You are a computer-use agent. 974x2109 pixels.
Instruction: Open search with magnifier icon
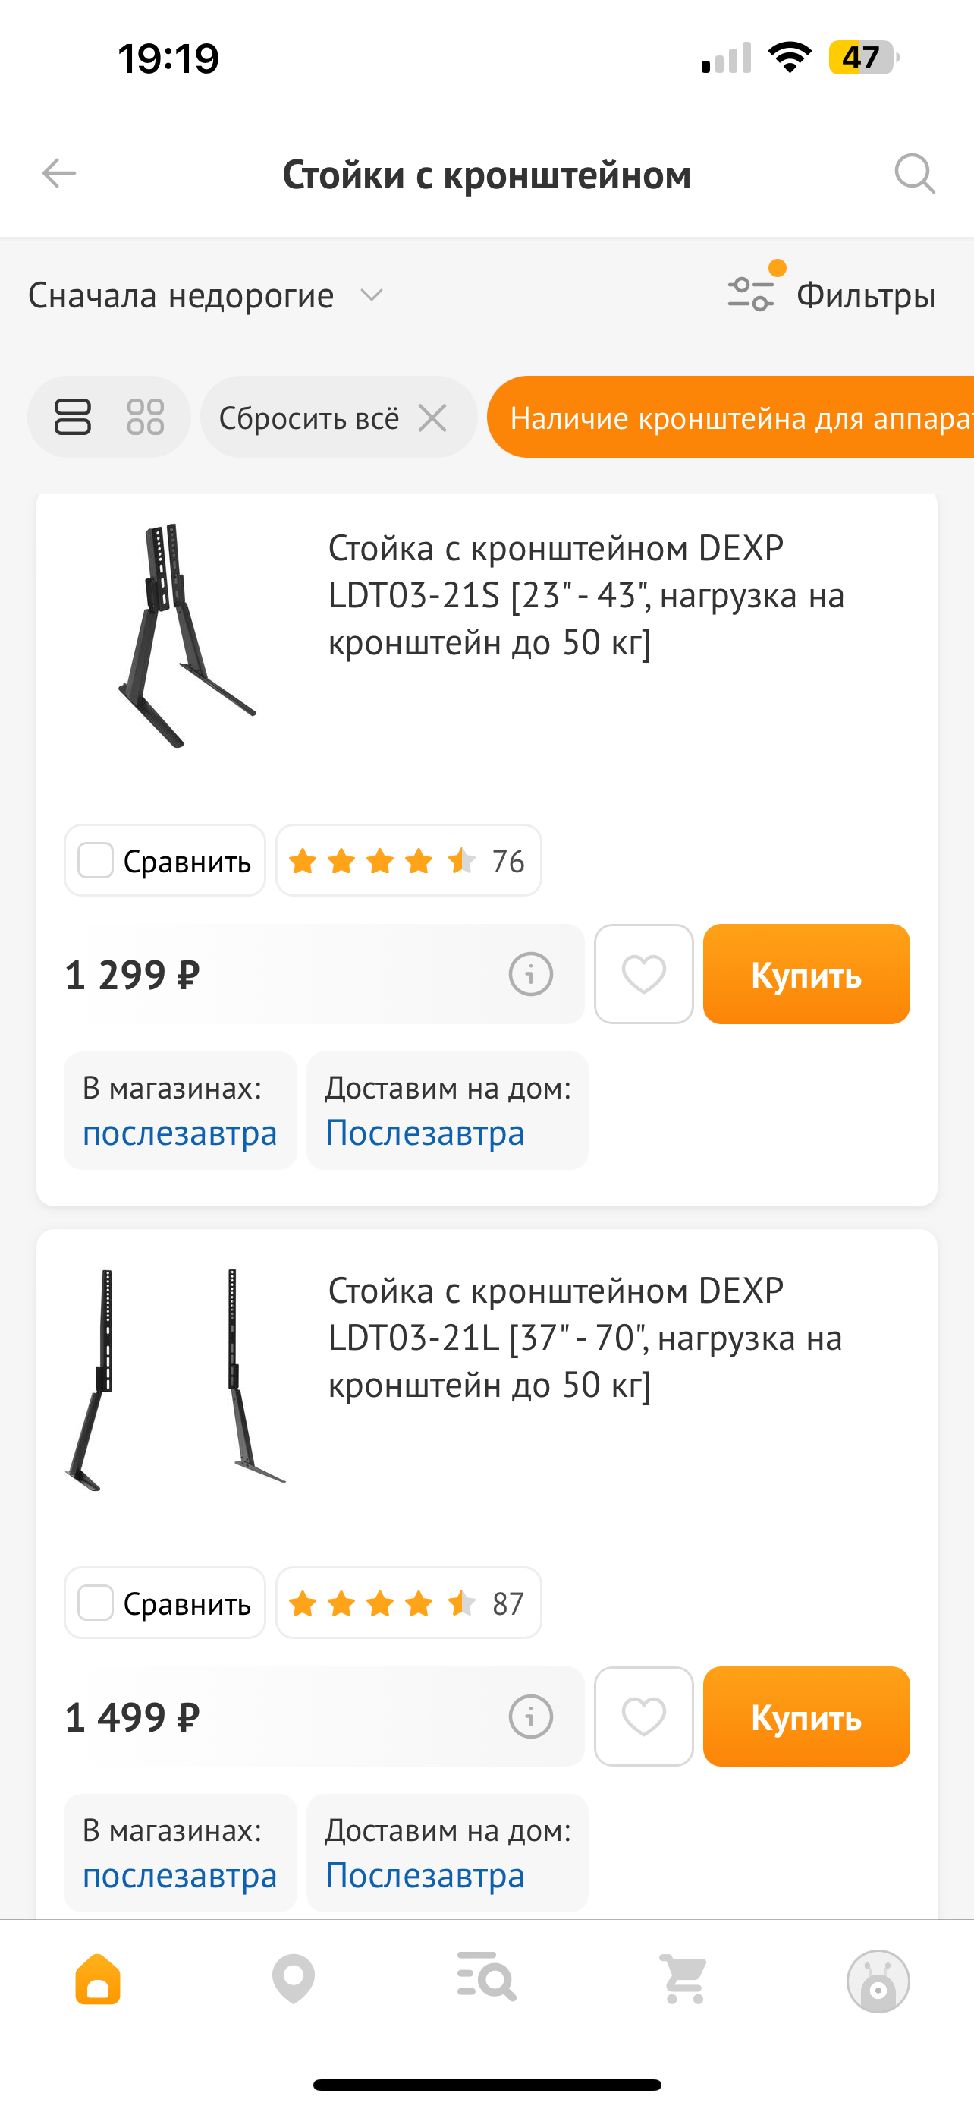tap(914, 174)
